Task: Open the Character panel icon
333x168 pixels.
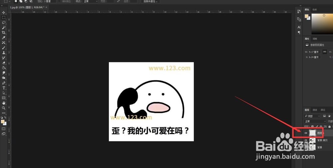Action: [299, 27]
